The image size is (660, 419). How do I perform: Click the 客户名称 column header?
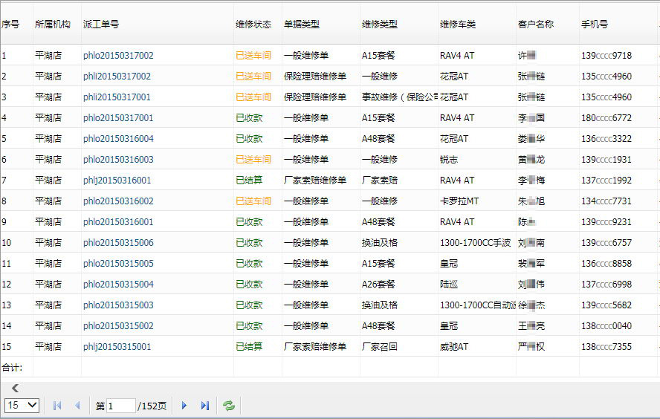click(535, 25)
